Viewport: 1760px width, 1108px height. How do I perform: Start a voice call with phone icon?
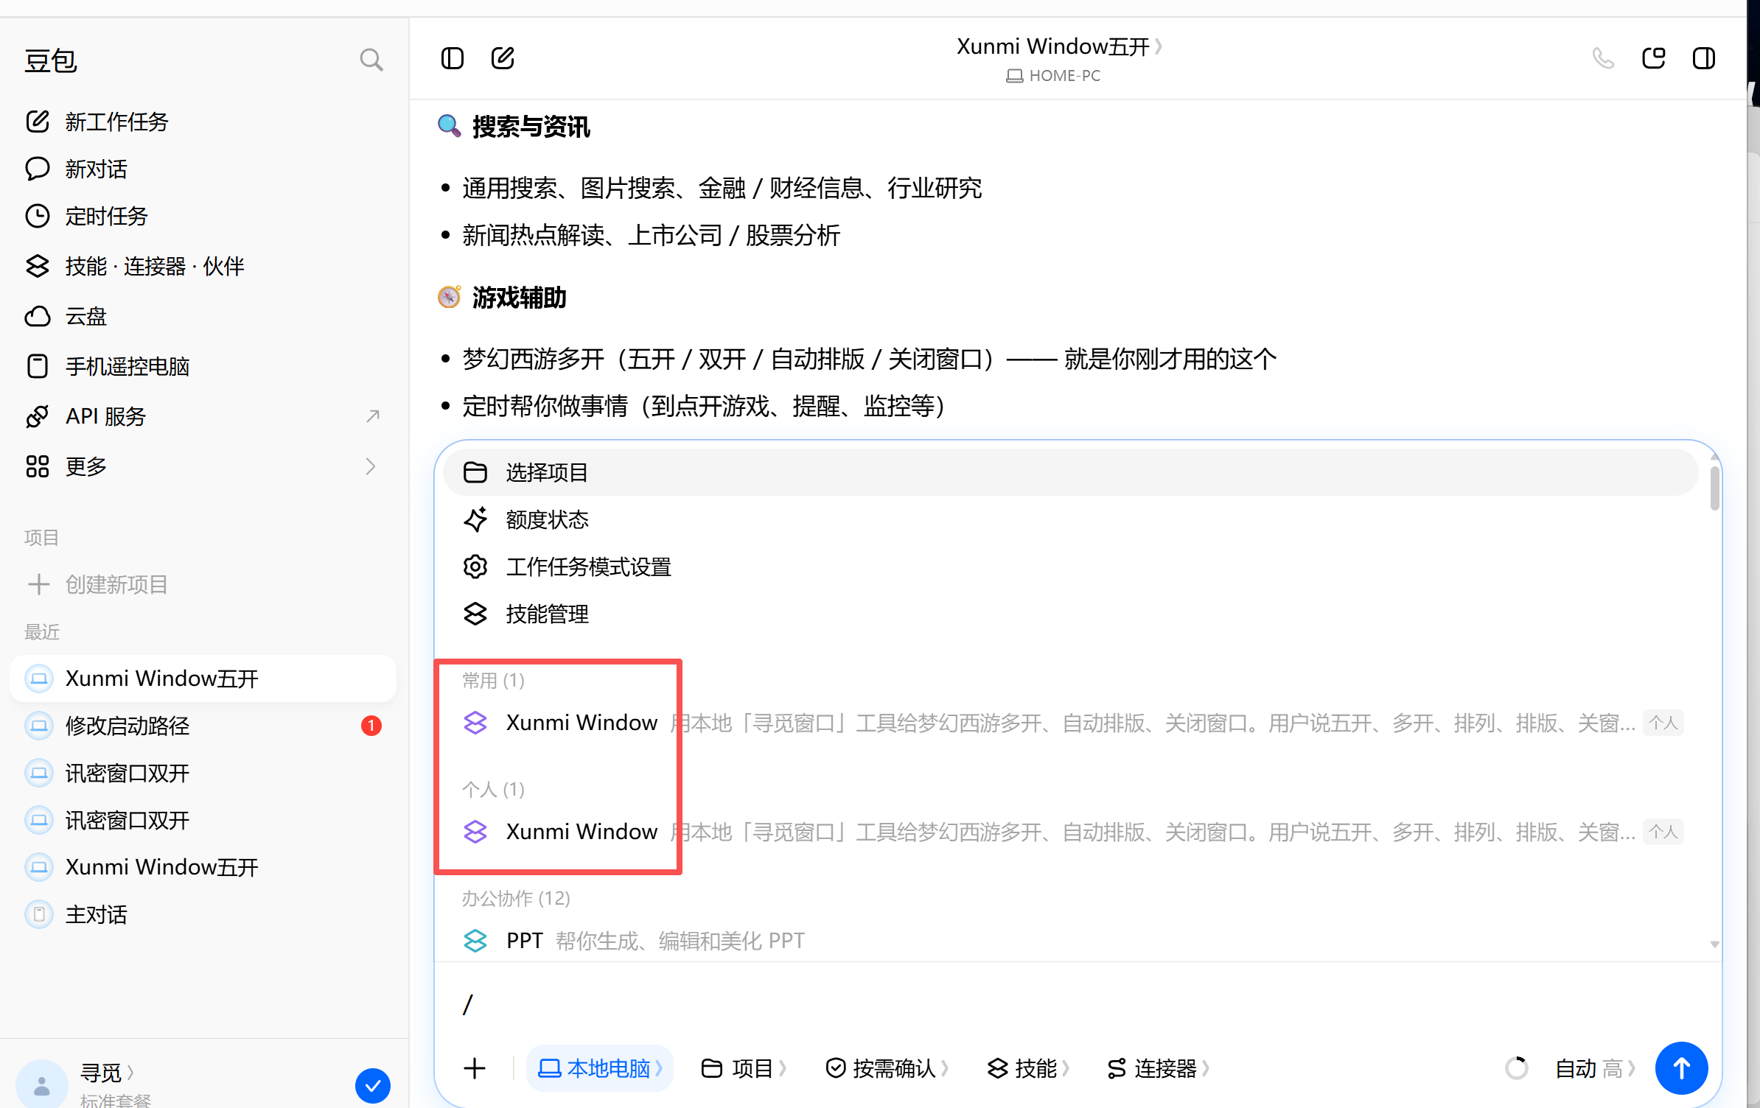[1603, 58]
